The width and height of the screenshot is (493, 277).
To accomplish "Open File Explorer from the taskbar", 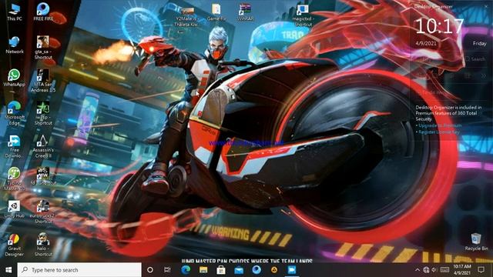I will coord(203,270).
